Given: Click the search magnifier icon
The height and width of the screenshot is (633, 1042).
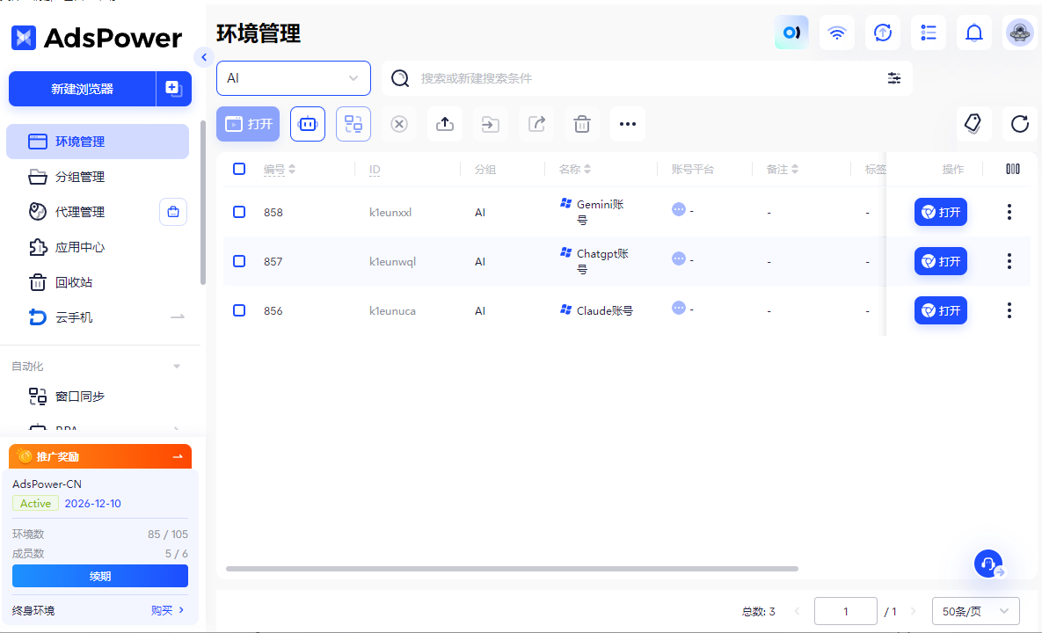Looking at the screenshot, I should (400, 78).
